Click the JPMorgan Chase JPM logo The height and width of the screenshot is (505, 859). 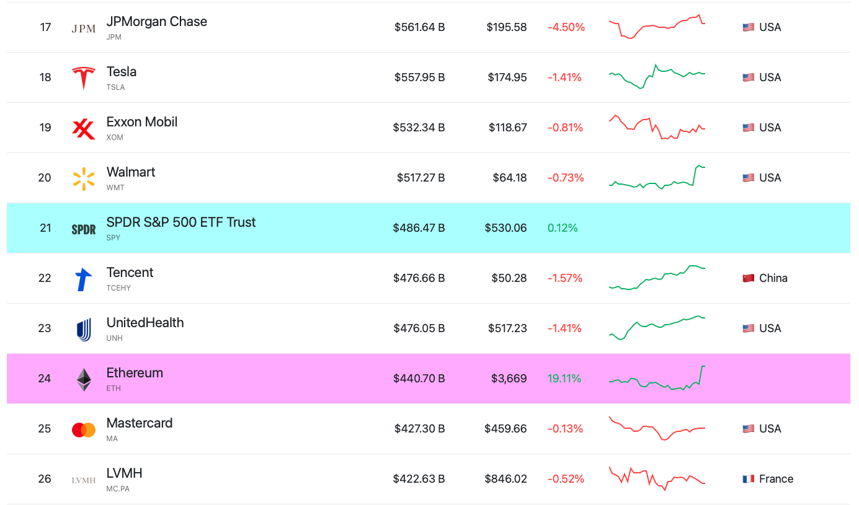[83, 29]
